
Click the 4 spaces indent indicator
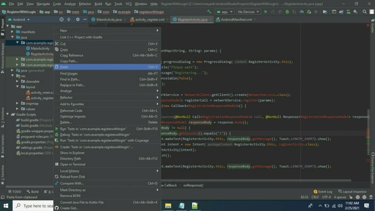click(340, 197)
